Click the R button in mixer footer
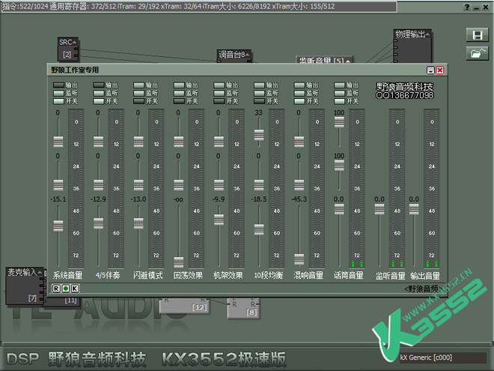 [56, 289]
